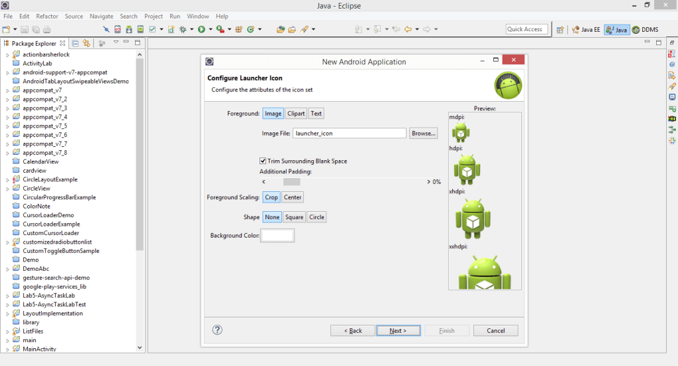Select Square as the icon shape
This screenshot has width=678, height=366.
click(x=295, y=217)
